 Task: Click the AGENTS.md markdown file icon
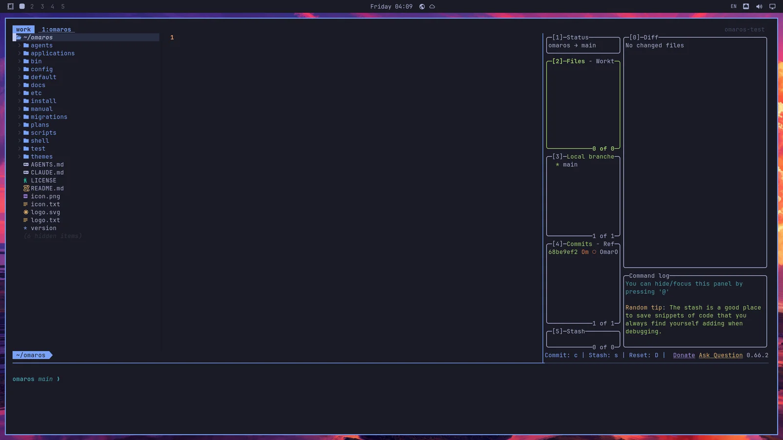(26, 165)
